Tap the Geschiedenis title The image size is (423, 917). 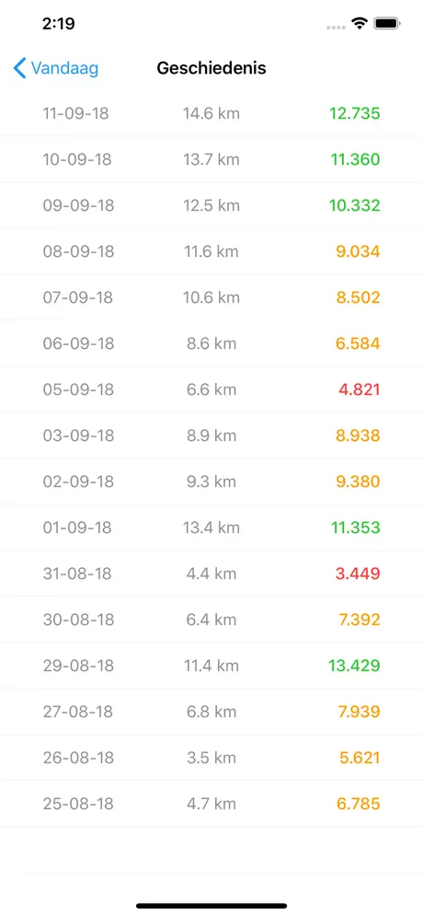pyautogui.click(x=211, y=68)
